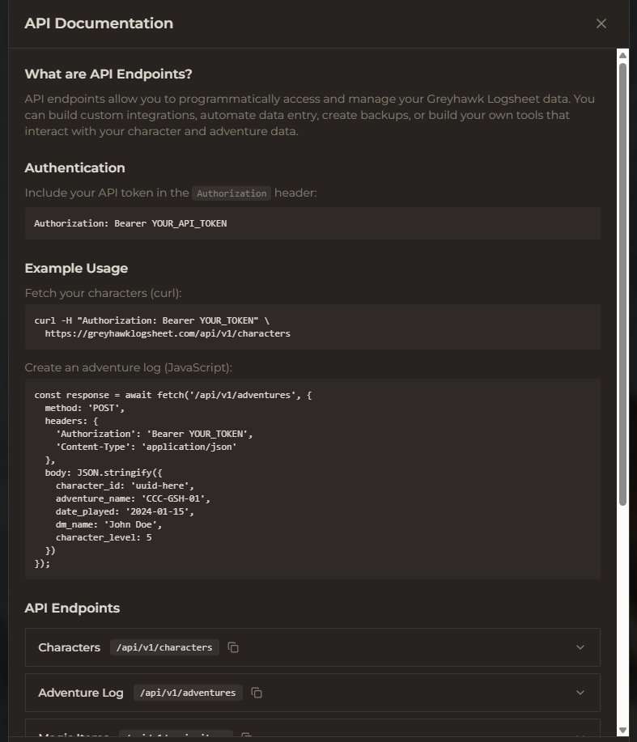The width and height of the screenshot is (637, 742).
Task: Click the /api/v1/adventures path badge
Action: pos(188,693)
